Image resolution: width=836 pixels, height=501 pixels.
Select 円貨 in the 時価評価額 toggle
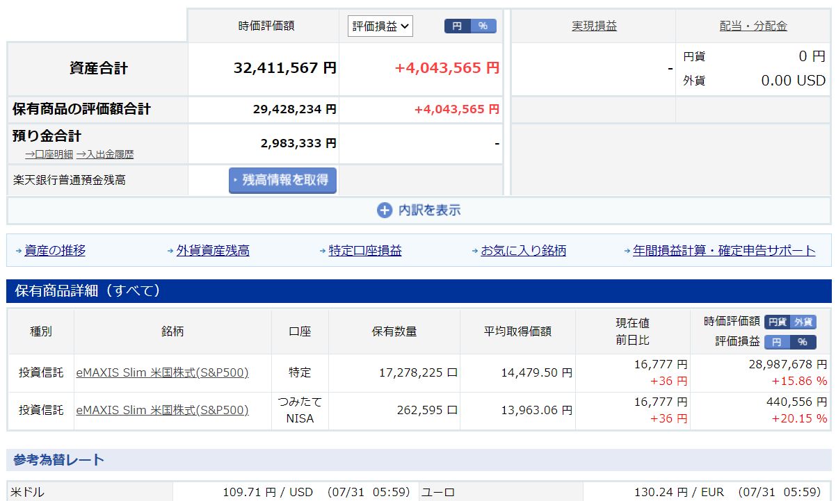[x=777, y=322]
